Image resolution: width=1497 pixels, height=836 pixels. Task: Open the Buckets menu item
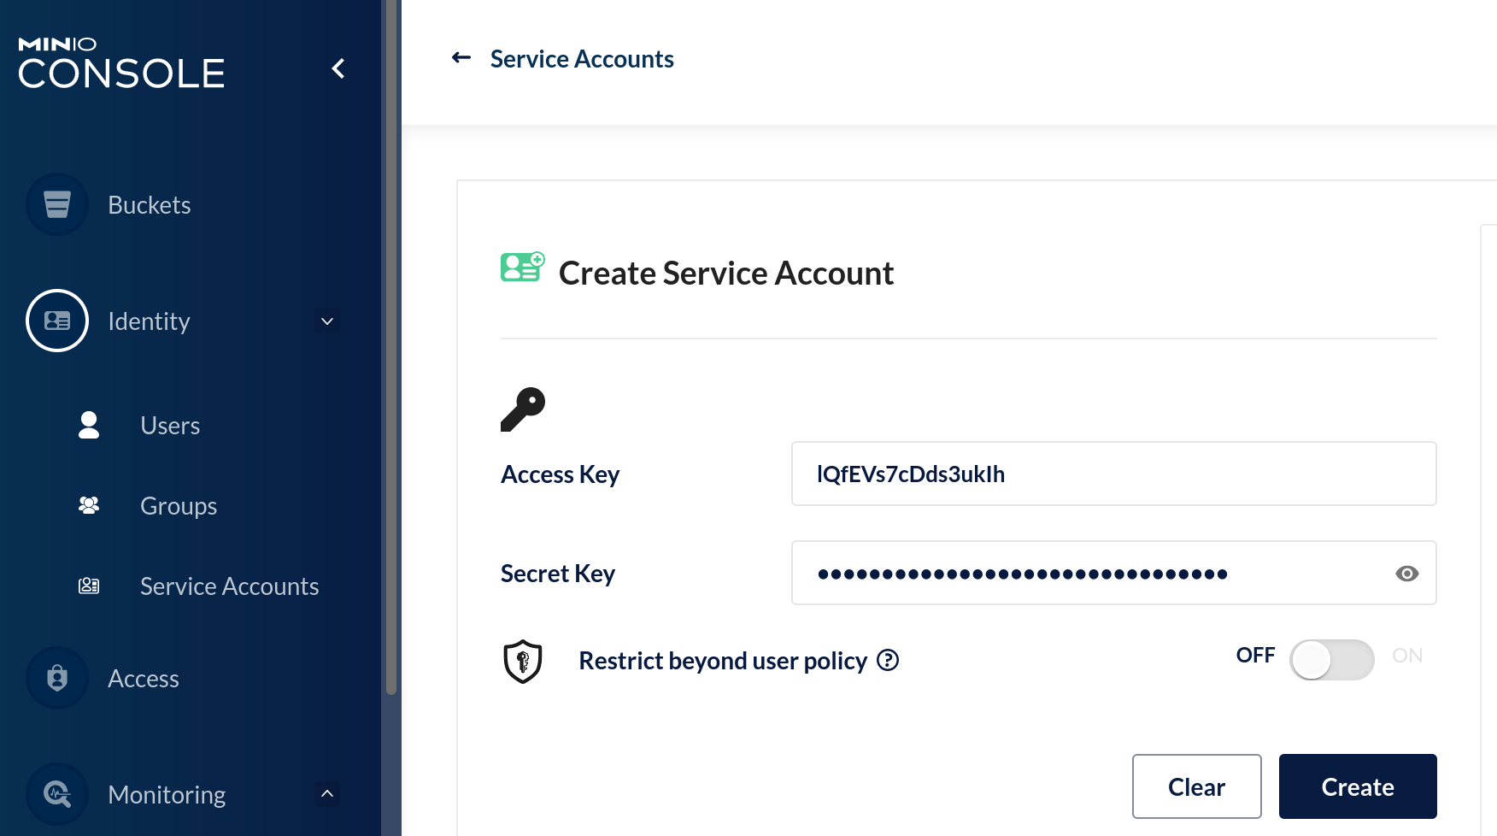coord(150,205)
